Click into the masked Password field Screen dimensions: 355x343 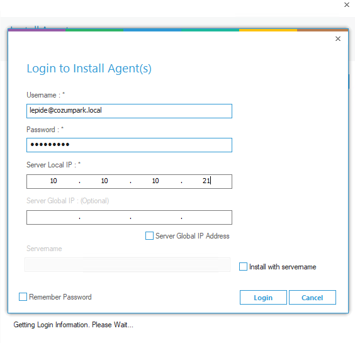point(129,145)
